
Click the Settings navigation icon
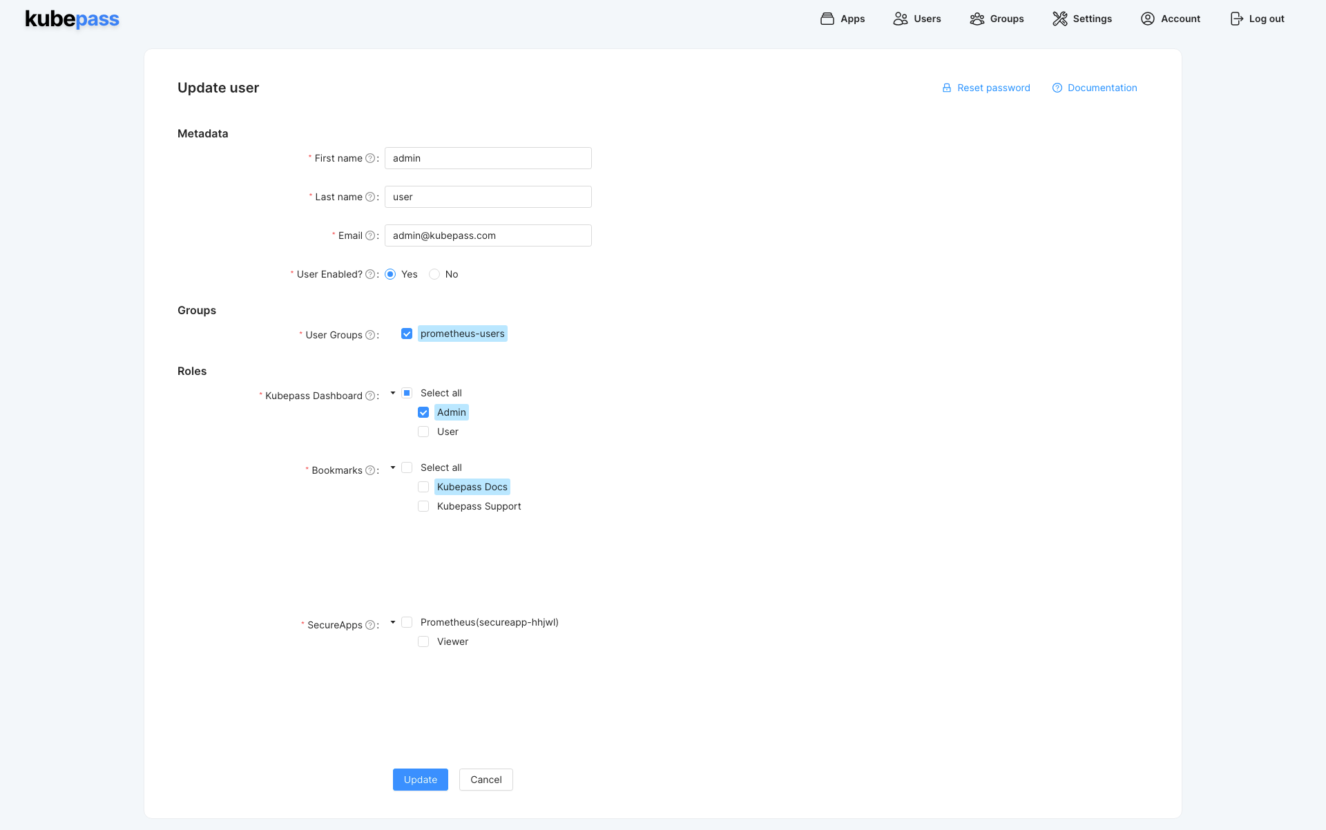click(x=1059, y=18)
